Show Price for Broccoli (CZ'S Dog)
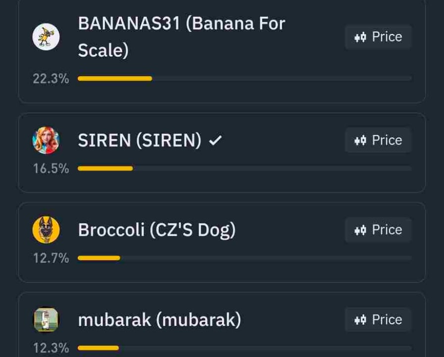 (x=378, y=230)
